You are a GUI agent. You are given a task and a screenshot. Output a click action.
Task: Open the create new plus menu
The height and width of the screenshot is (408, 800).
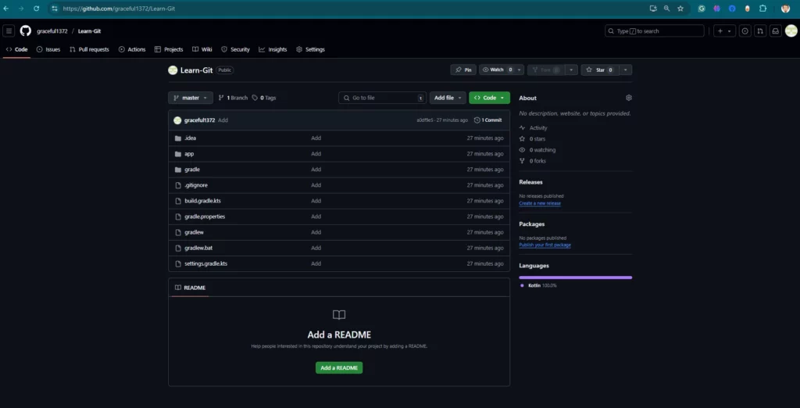pos(724,31)
